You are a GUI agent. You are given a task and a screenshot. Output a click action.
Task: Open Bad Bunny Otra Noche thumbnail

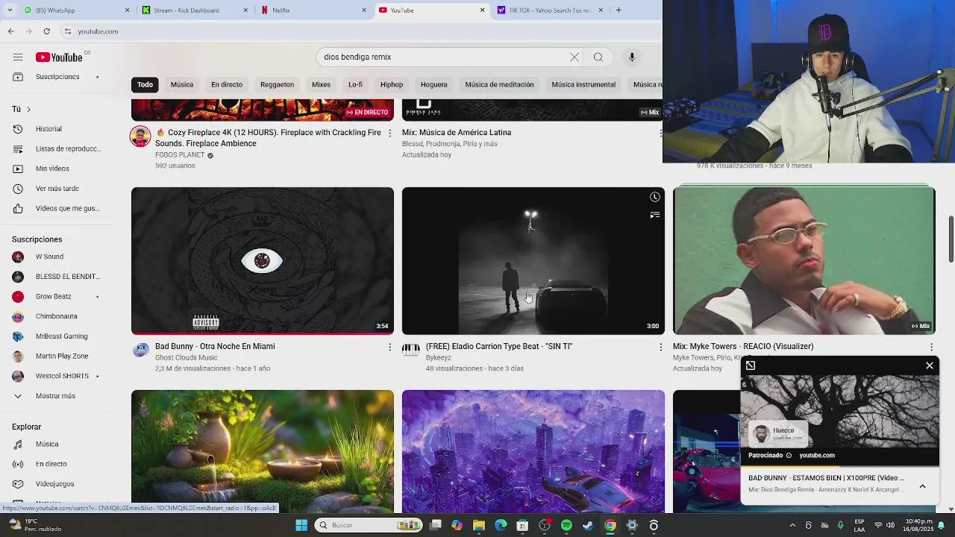[x=263, y=261]
